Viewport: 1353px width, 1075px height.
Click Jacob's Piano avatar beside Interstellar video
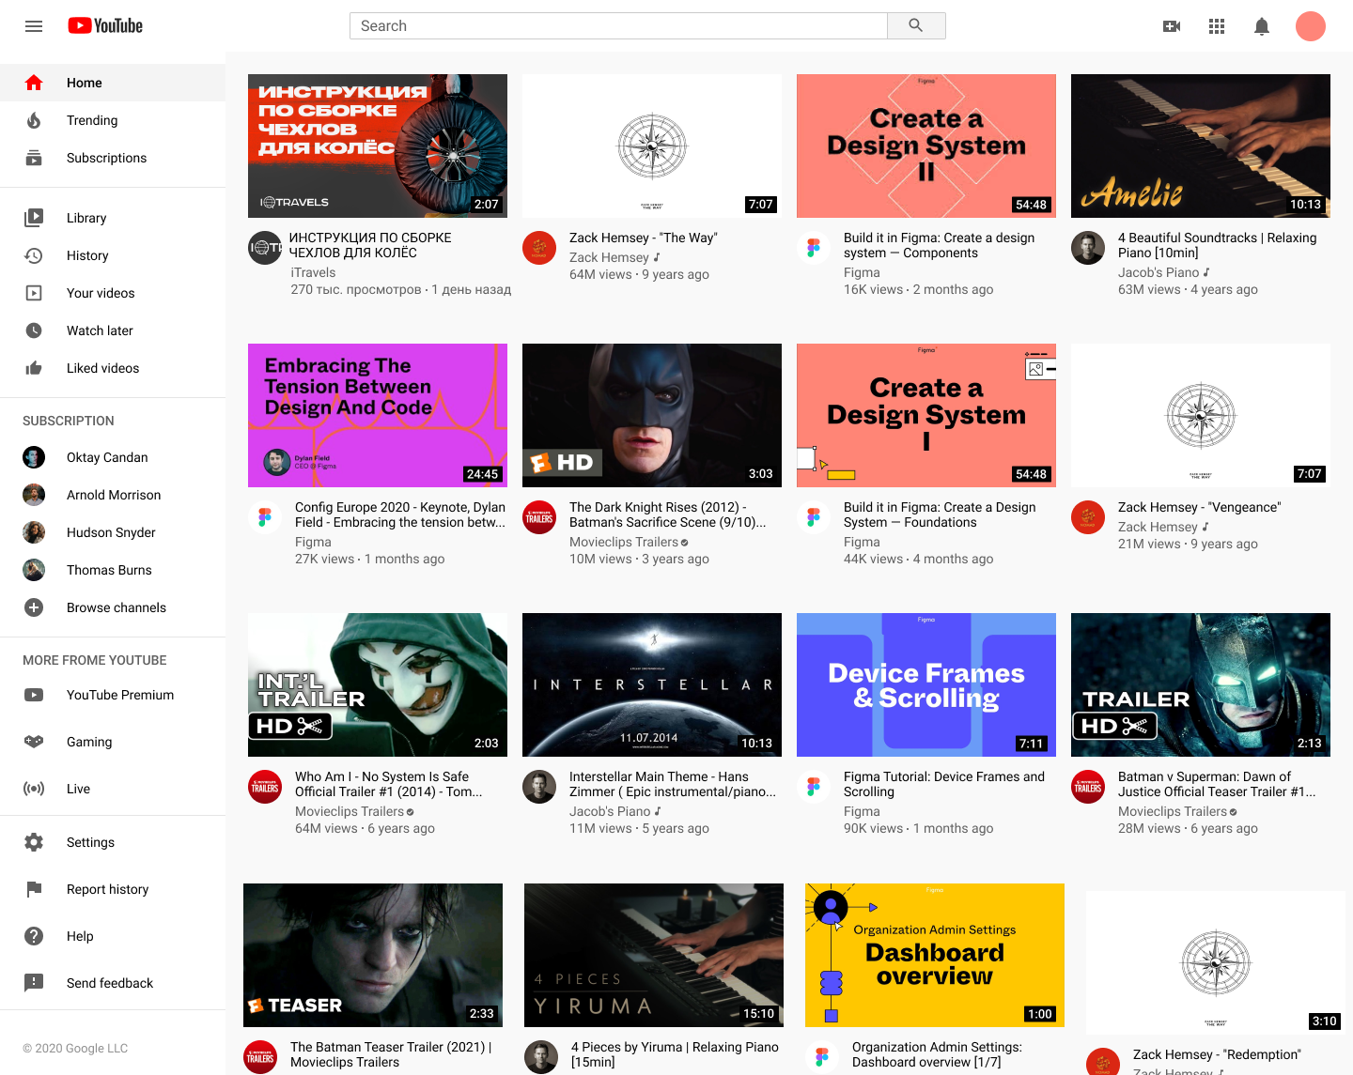tap(539, 787)
